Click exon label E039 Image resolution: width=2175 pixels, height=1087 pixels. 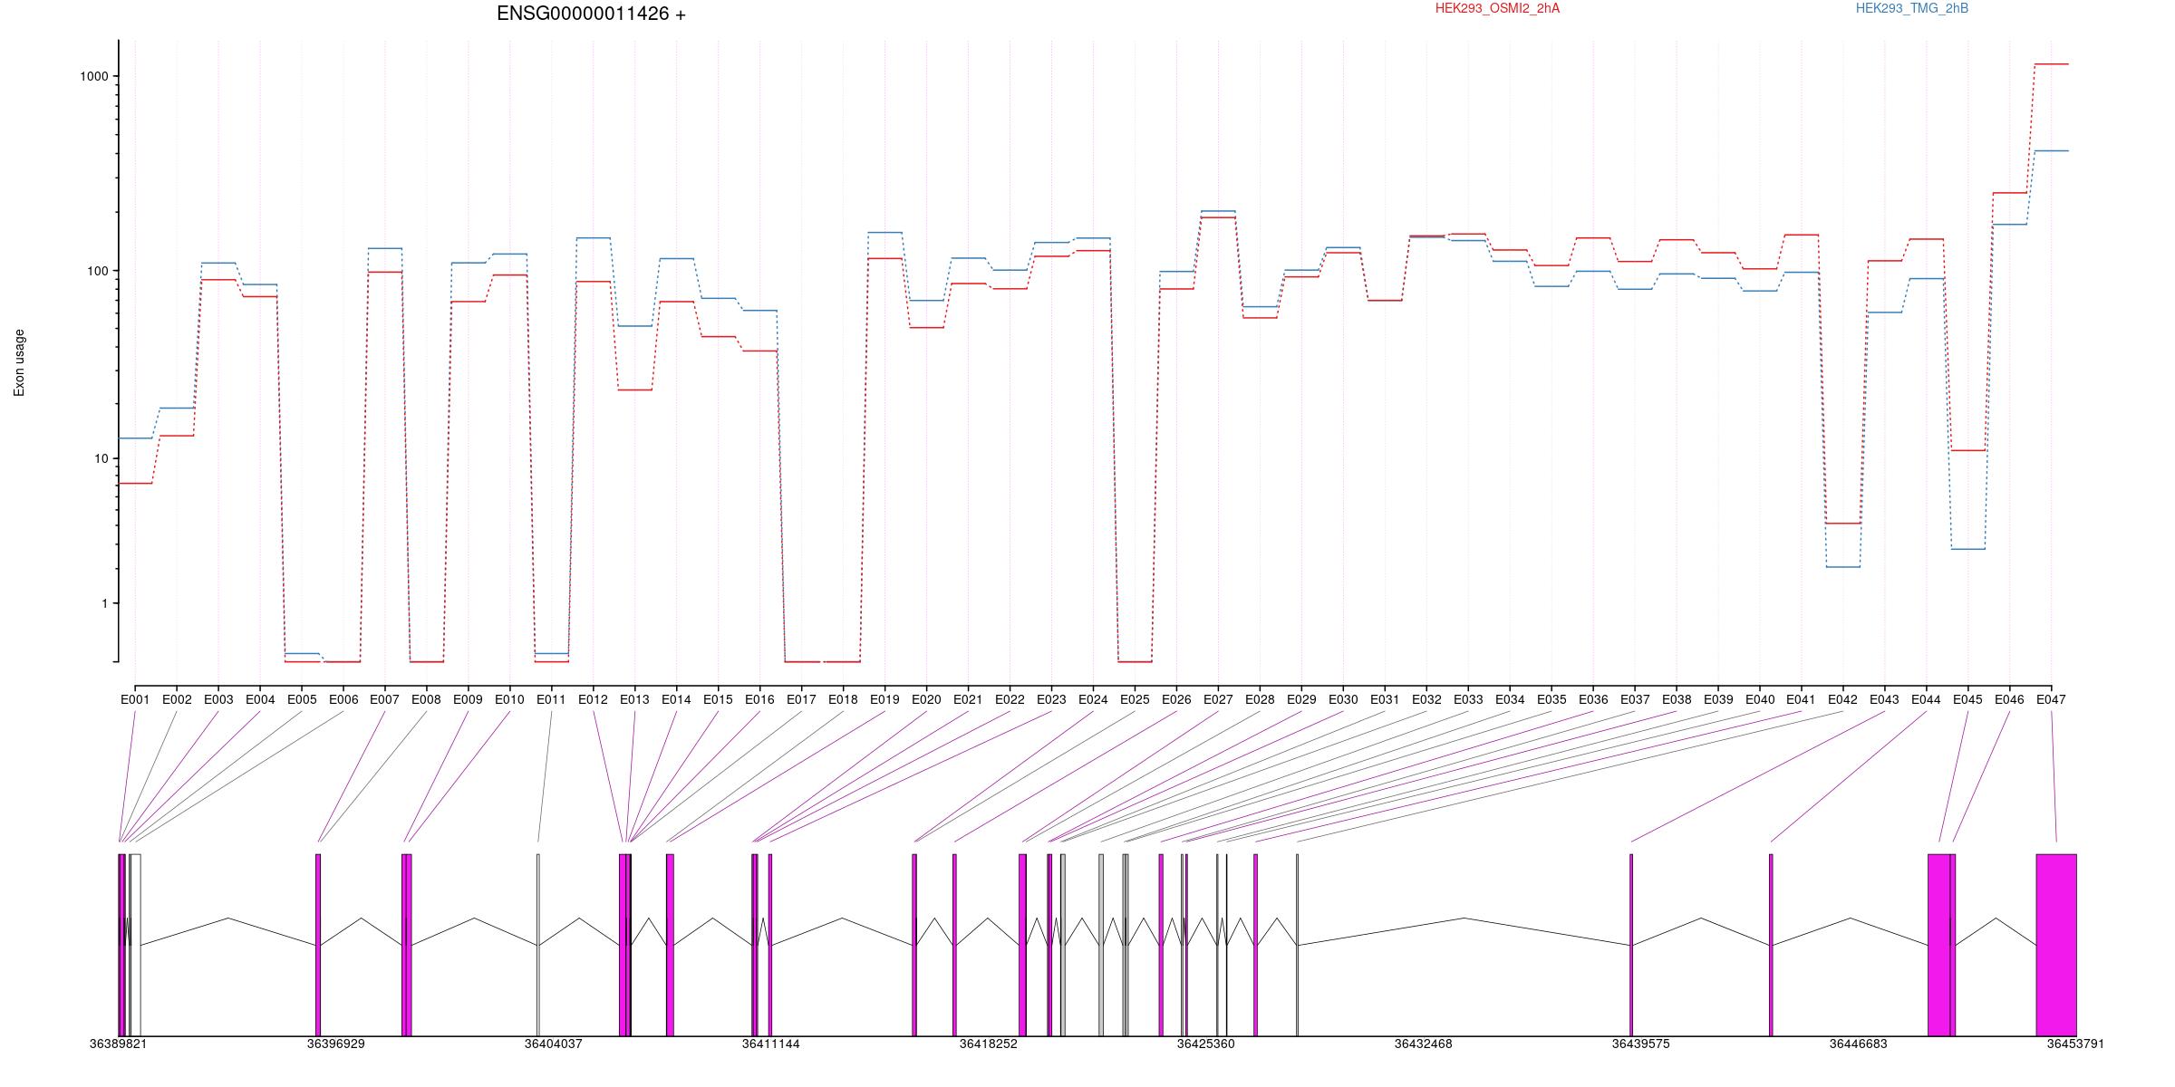click(1718, 699)
